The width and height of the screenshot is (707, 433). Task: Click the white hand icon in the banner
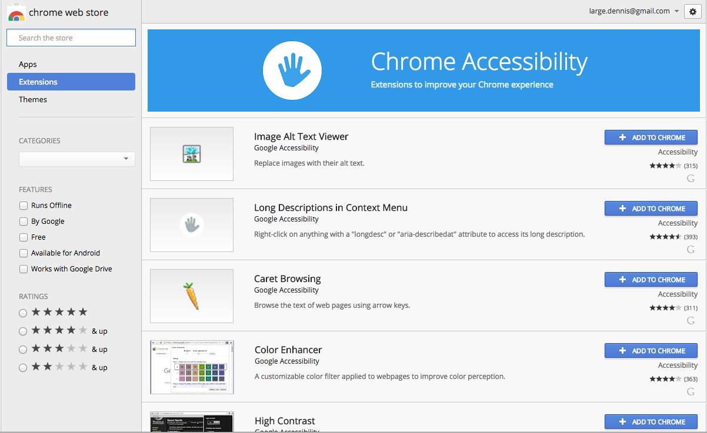click(292, 70)
